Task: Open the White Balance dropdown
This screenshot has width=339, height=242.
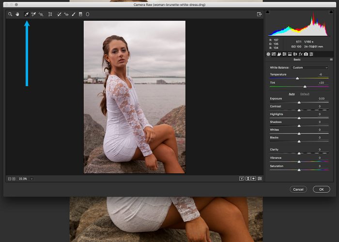Action: [x=310, y=67]
